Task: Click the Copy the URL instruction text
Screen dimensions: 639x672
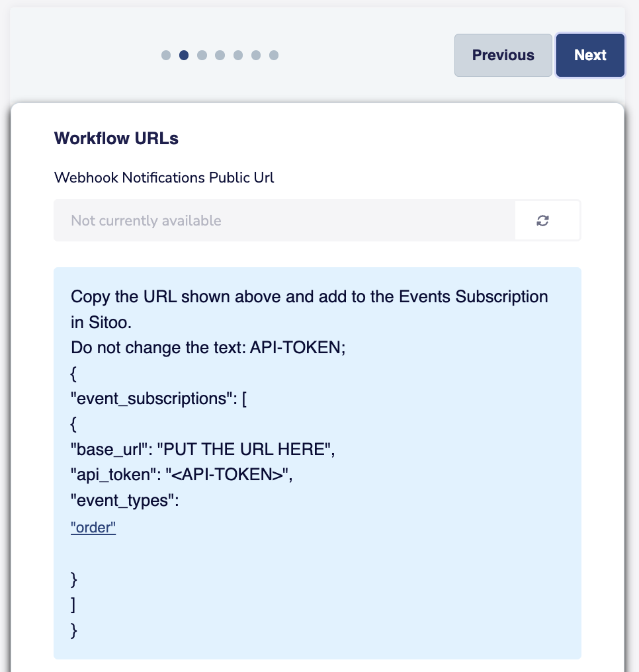Action: (x=310, y=310)
